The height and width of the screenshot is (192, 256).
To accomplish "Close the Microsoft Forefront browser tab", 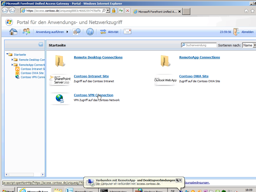I will [180, 11].
